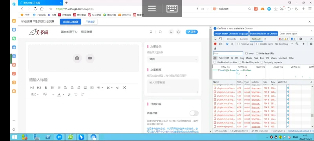Open the blockquote dropdown arrow
The image size is (314, 141).
pyautogui.click(x=112, y=88)
